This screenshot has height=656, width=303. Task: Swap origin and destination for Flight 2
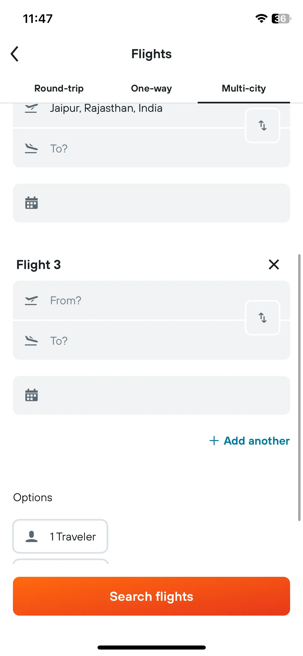point(263,125)
